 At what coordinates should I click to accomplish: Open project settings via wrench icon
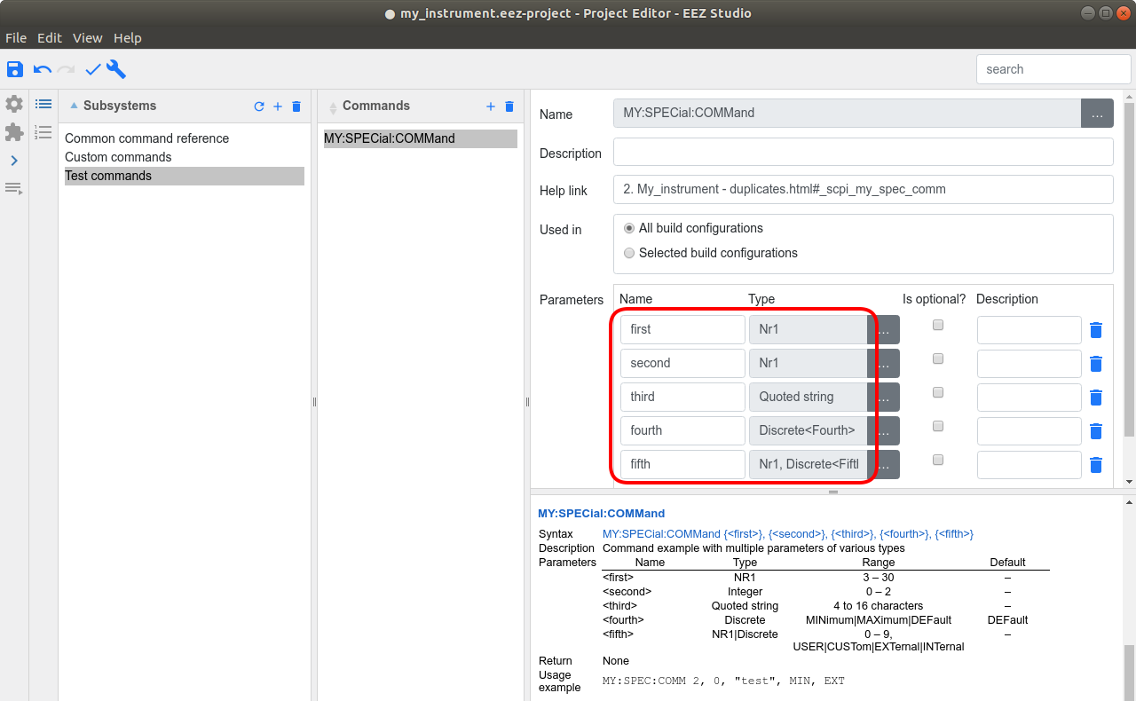(x=115, y=69)
